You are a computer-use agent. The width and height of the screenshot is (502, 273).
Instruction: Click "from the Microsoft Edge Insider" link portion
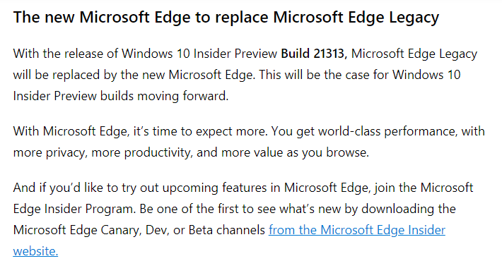point(356,230)
